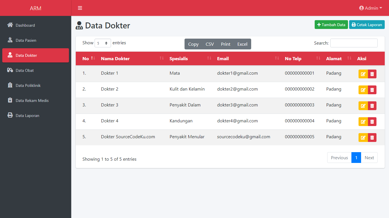Select pagination page 1

click(356, 158)
